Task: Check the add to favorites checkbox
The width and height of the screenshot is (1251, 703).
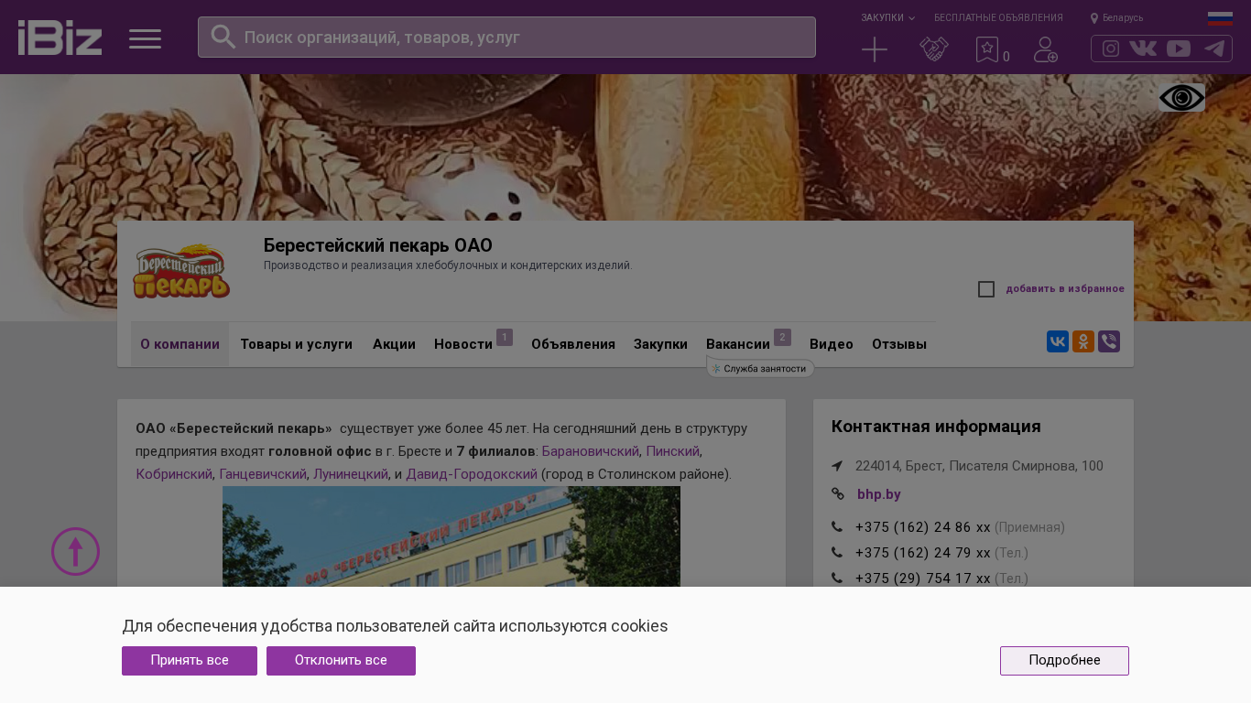Action: 986,289
